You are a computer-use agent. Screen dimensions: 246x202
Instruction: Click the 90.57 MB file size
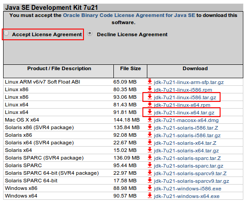[x=125, y=196]
